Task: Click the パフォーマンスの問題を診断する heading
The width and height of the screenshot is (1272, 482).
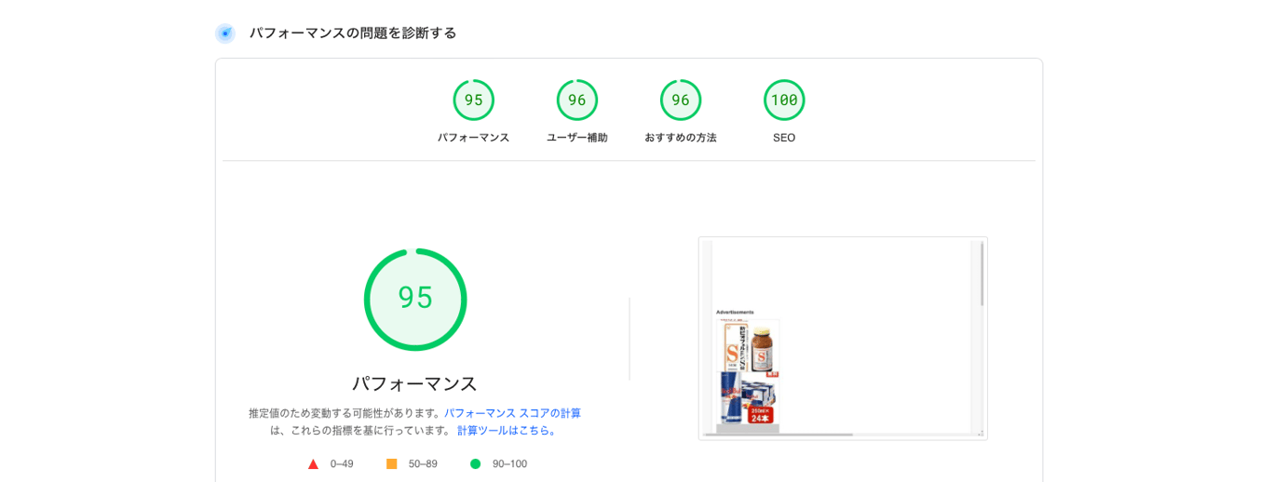Action: (353, 33)
